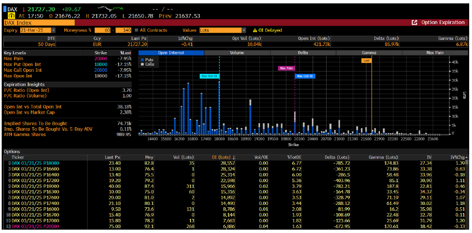
Task: Switch to the Open Interest chart tab
Action: (x=171, y=53)
